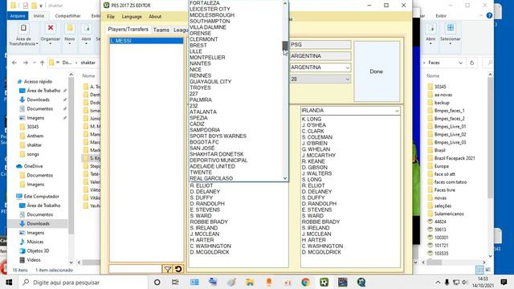Select the 30345 folder in Faces window
Viewport: 514px width, 289px height.
tap(440, 87)
